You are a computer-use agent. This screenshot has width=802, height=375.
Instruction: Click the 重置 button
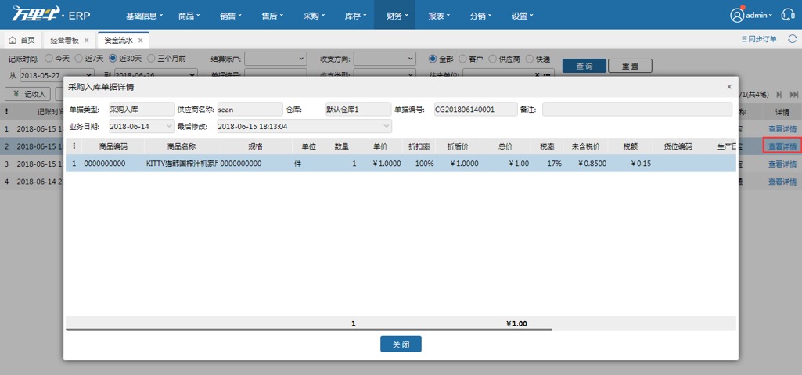point(630,66)
